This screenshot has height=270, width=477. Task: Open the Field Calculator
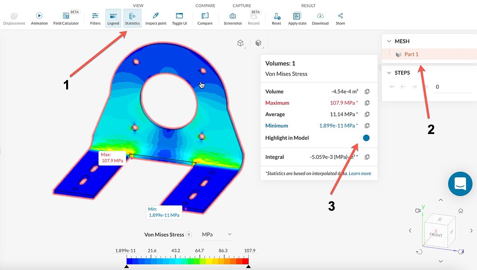(66, 18)
